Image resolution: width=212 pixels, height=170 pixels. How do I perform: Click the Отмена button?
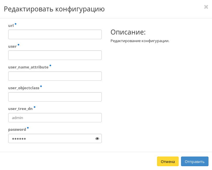coord(168,162)
